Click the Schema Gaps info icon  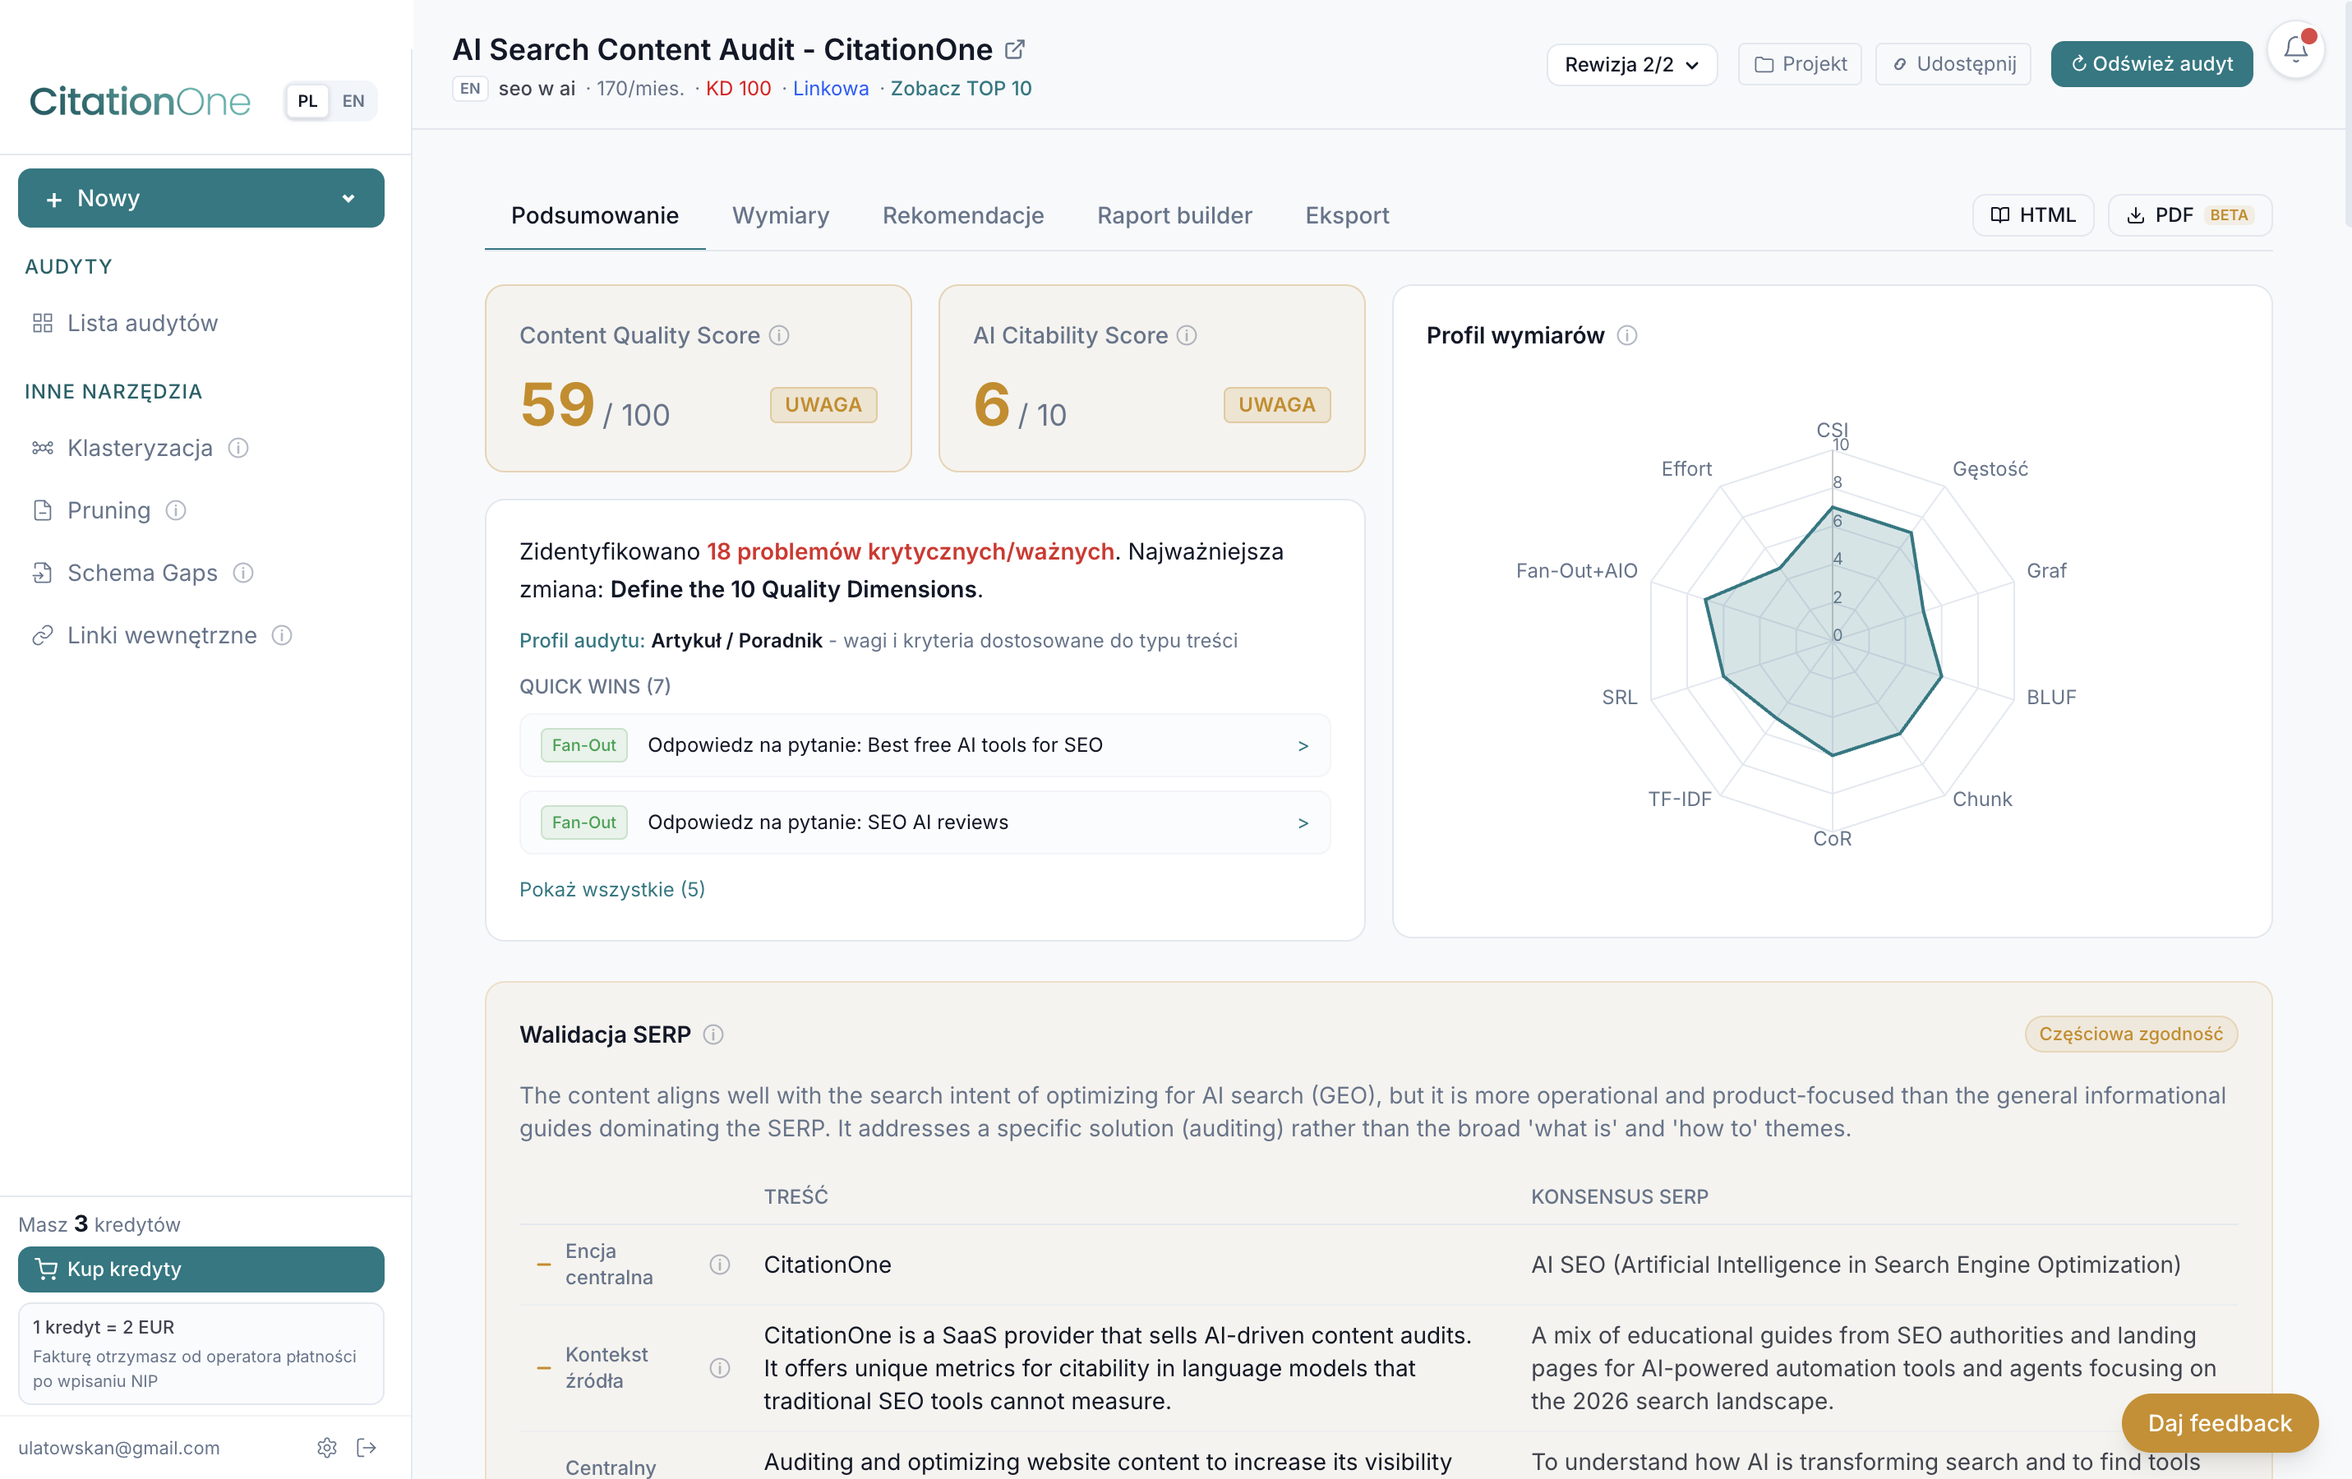click(x=243, y=573)
